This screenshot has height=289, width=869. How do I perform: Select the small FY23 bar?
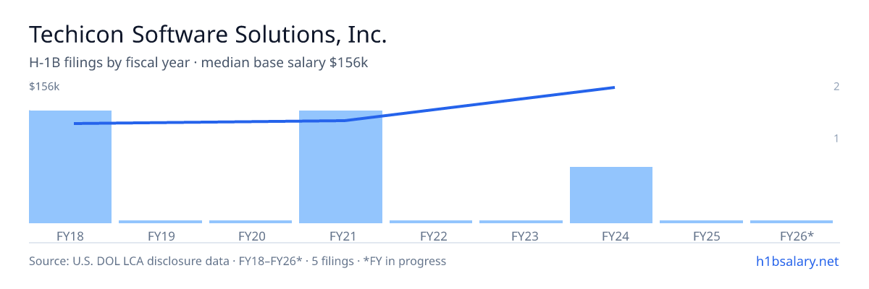click(x=521, y=222)
